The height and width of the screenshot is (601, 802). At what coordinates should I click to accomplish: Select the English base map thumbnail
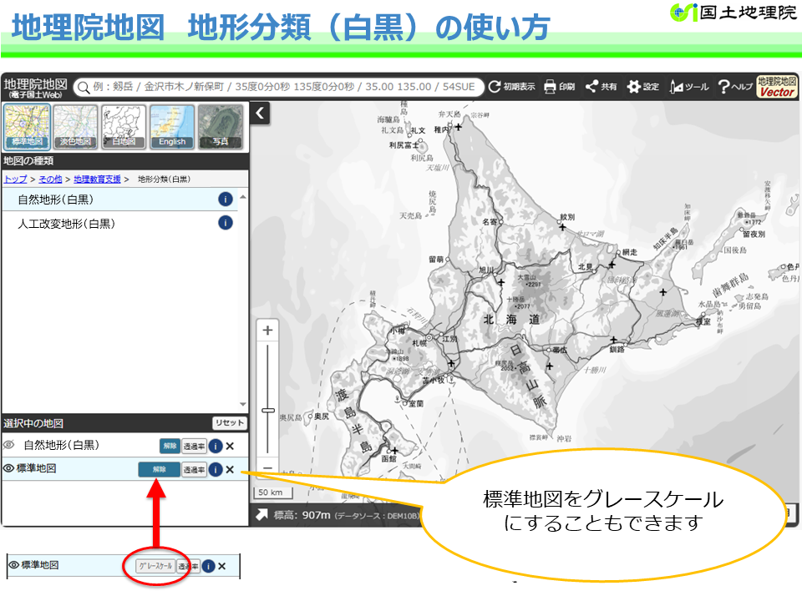pos(172,127)
